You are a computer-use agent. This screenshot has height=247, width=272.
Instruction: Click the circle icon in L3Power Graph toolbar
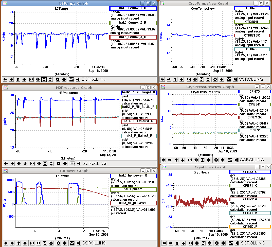click(x=58, y=243)
